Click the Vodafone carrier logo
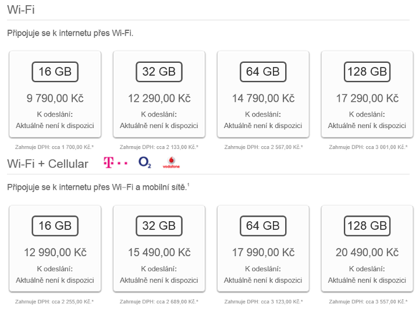Viewport: 419px width, 312px height. [x=172, y=163]
